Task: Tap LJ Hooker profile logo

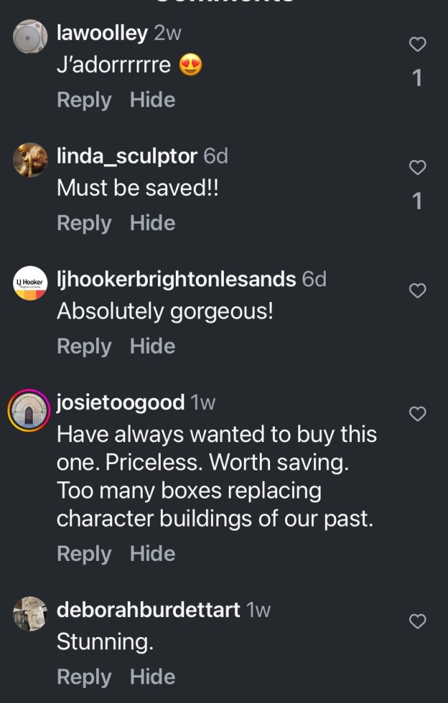Action: [30, 284]
